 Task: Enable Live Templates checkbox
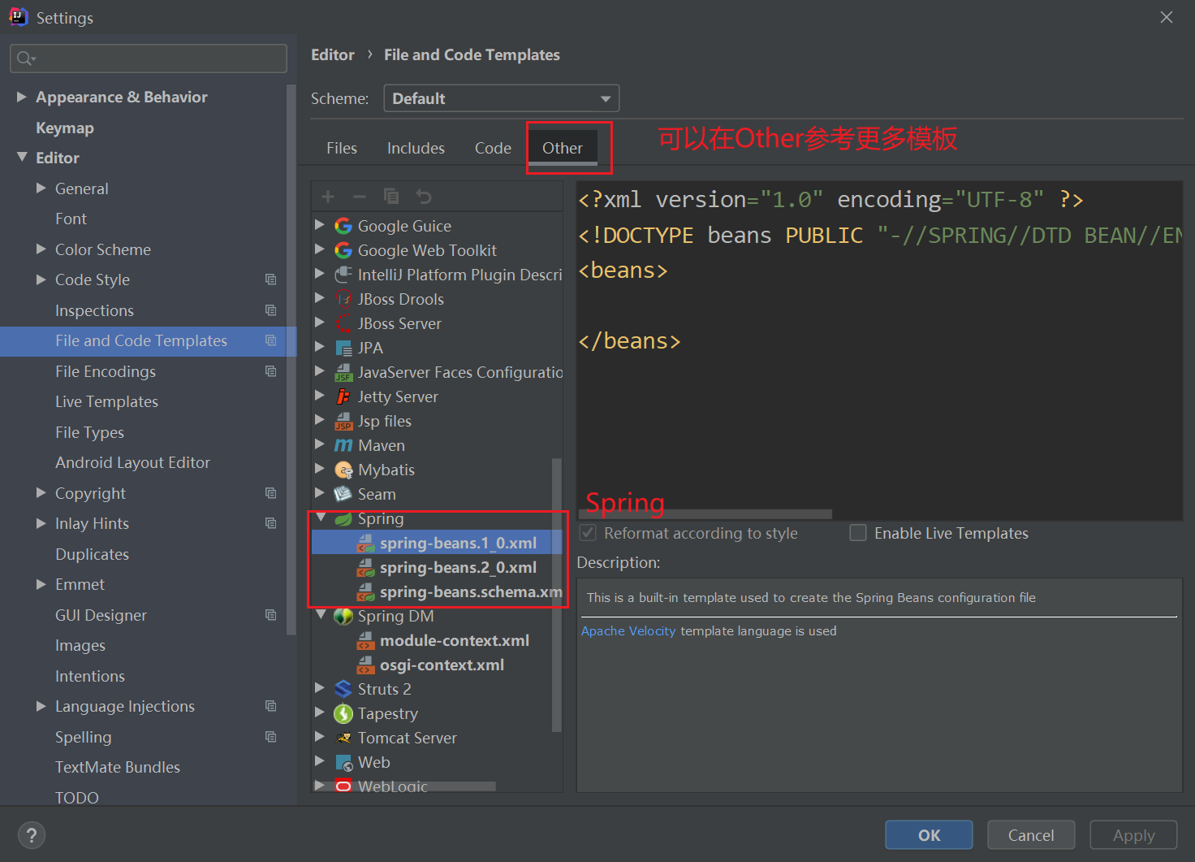858,533
